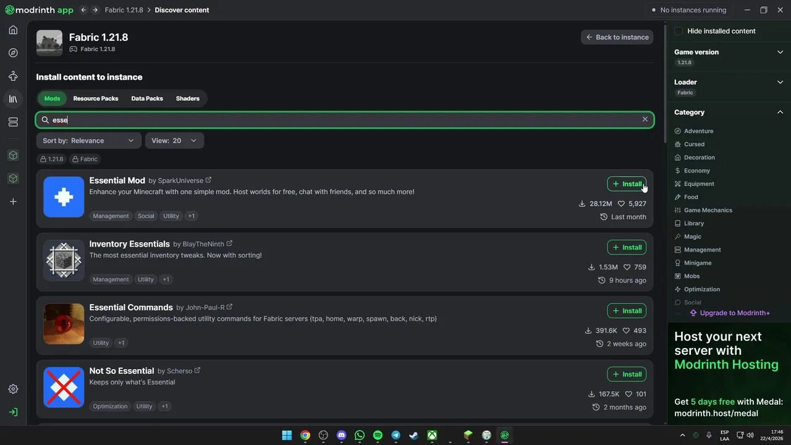
Task: Filter by Adventure category
Action: (694, 131)
